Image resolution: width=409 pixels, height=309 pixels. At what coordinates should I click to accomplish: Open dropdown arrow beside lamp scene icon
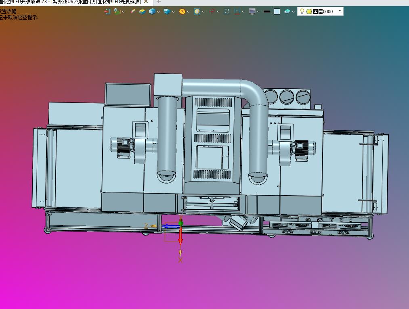(124, 12)
